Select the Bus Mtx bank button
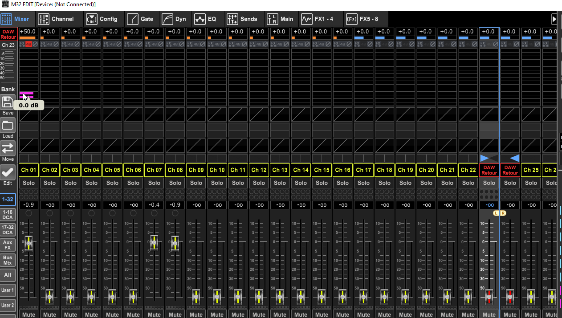The width and height of the screenshot is (562, 318). point(8,260)
